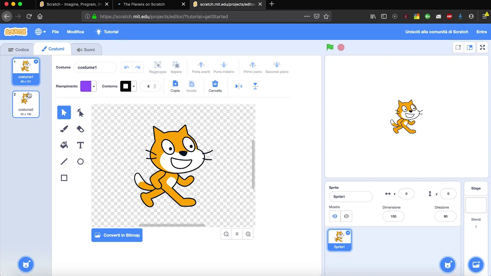Screen dimensions: 491x276
Task: Switch to the Costumi tab
Action: point(53,49)
